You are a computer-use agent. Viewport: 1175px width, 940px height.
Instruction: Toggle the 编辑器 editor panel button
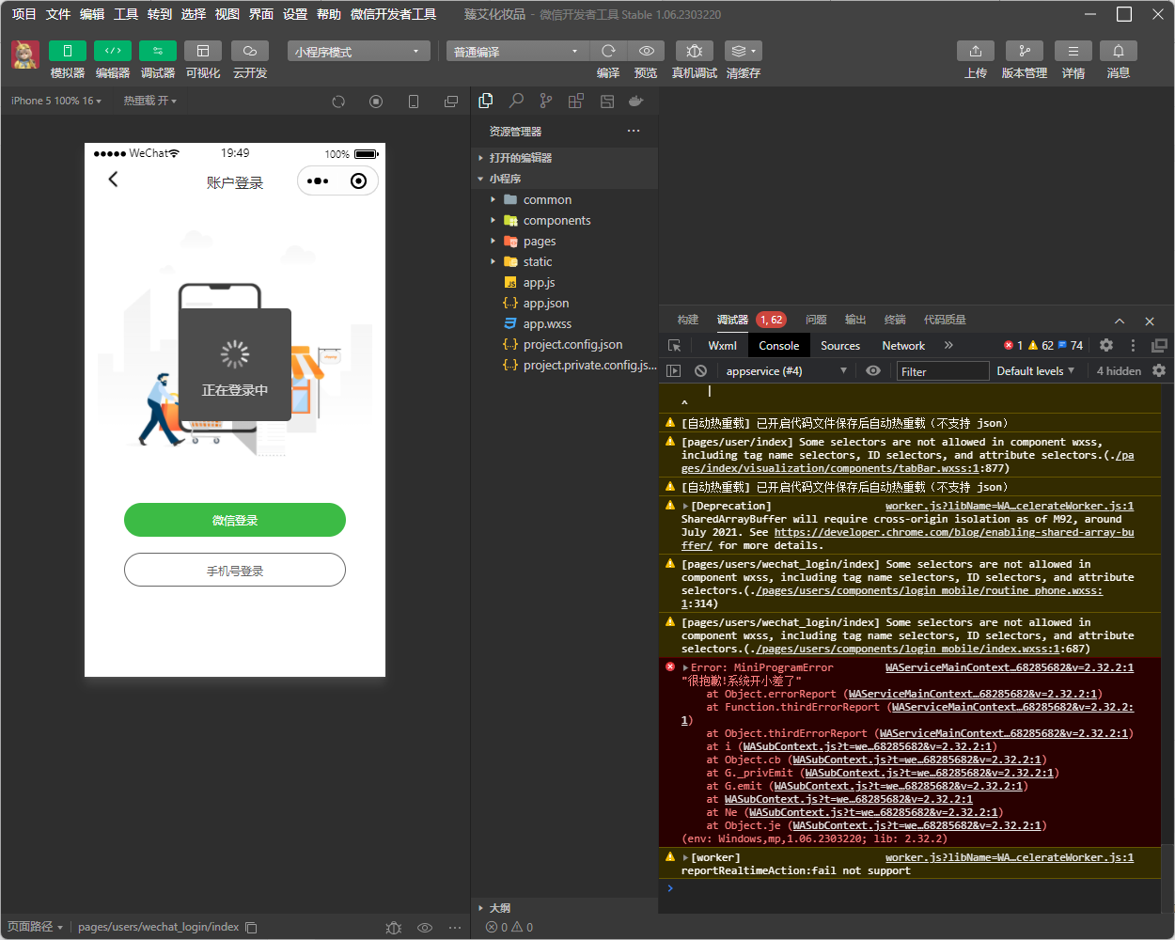[113, 51]
